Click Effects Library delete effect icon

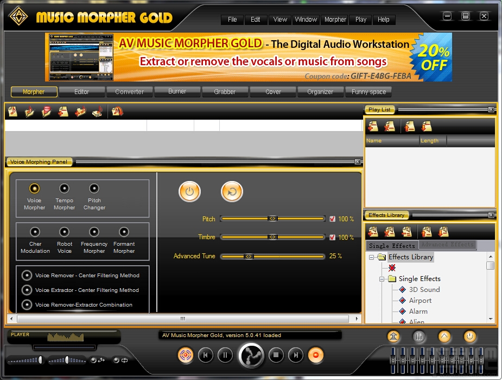[389, 232]
